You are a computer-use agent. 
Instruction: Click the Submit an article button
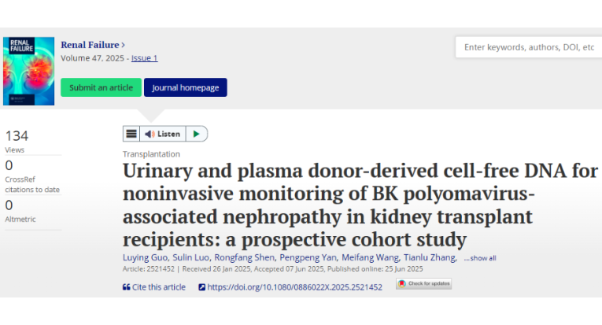(x=101, y=87)
